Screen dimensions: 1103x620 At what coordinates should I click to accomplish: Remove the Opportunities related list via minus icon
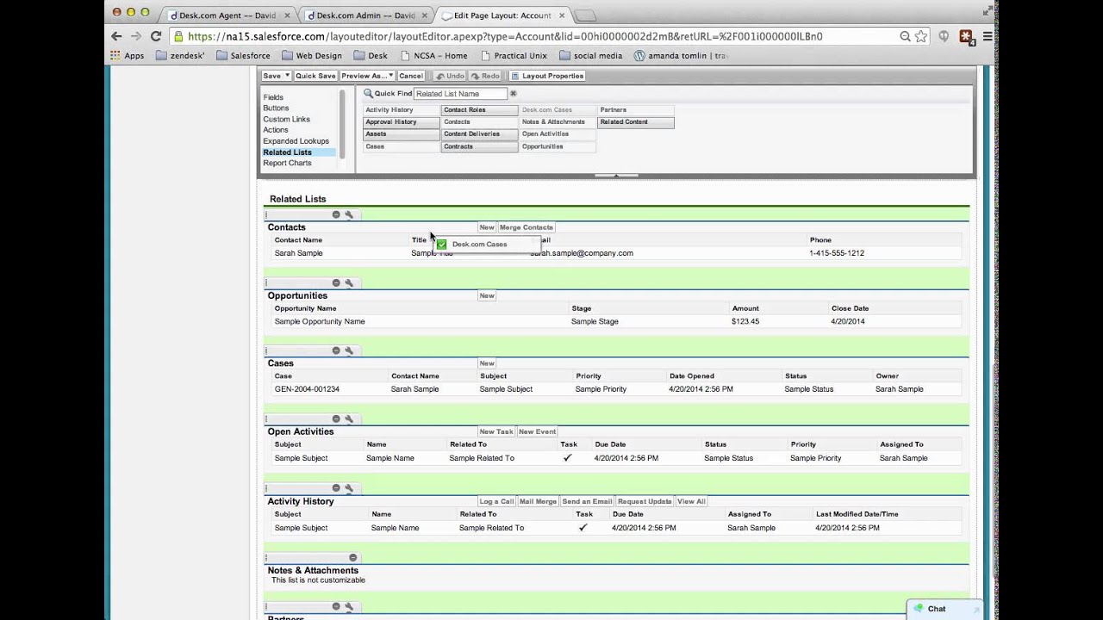tap(336, 282)
